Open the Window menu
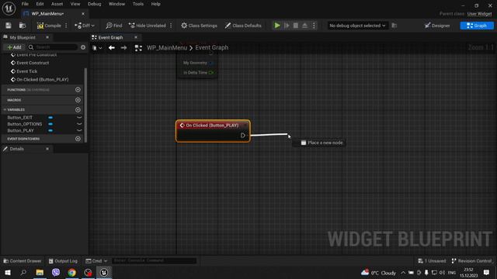This screenshot has width=497, height=279. click(116, 4)
